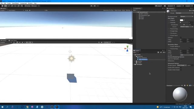This screenshot has width=194, height=109.
Task: Toggle Specular Highlights checkbox
Action: pyautogui.click(x=181, y=59)
